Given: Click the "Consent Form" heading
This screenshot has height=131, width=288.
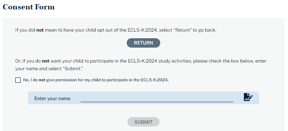Looking at the screenshot, I should 29,7.
